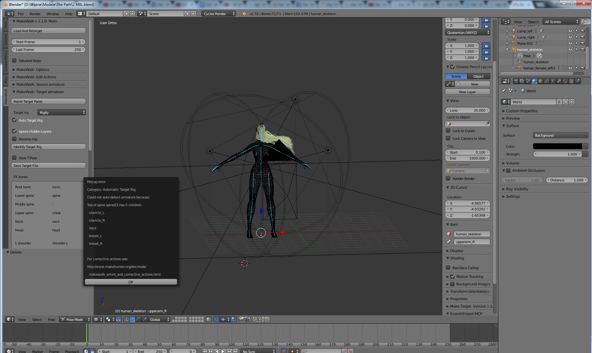This screenshot has height=353, width=592.
Task: Toggle auto keyframe record button in timeline
Action: [x=284, y=351]
